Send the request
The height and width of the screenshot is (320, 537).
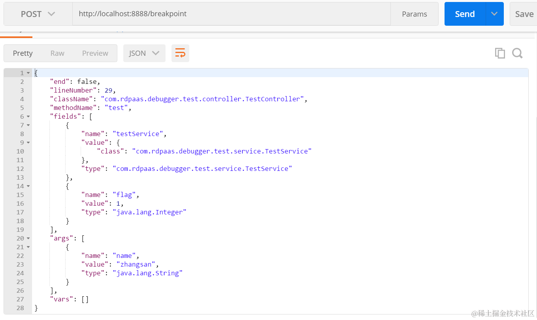465,14
